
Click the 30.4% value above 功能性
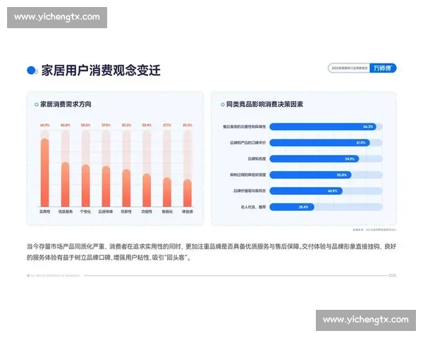pos(147,125)
